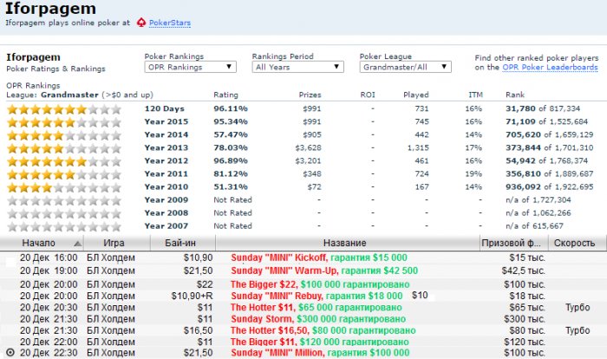This screenshot has height=359, width=607.
Task: Click rank 71,109 of 1,525,684
Action: pyautogui.click(x=546, y=121)
